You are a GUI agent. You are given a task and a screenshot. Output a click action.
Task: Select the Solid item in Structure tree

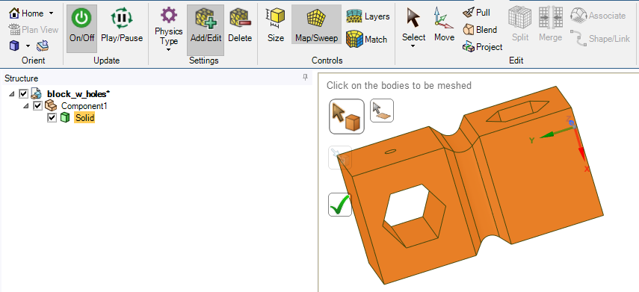click(x=84, y=118)
